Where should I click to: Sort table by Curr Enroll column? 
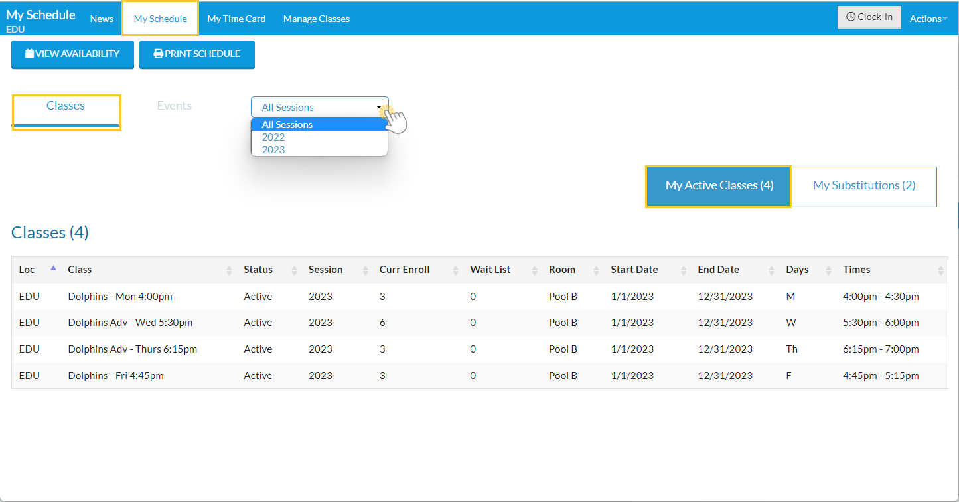[418, 270]
